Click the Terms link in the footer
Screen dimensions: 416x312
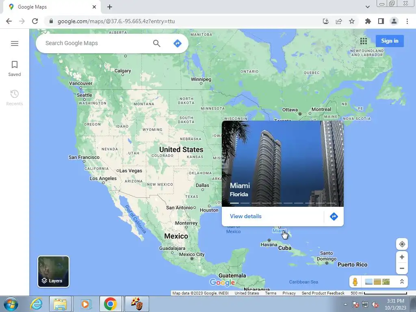pyautogui.click(x=271, y=293)
